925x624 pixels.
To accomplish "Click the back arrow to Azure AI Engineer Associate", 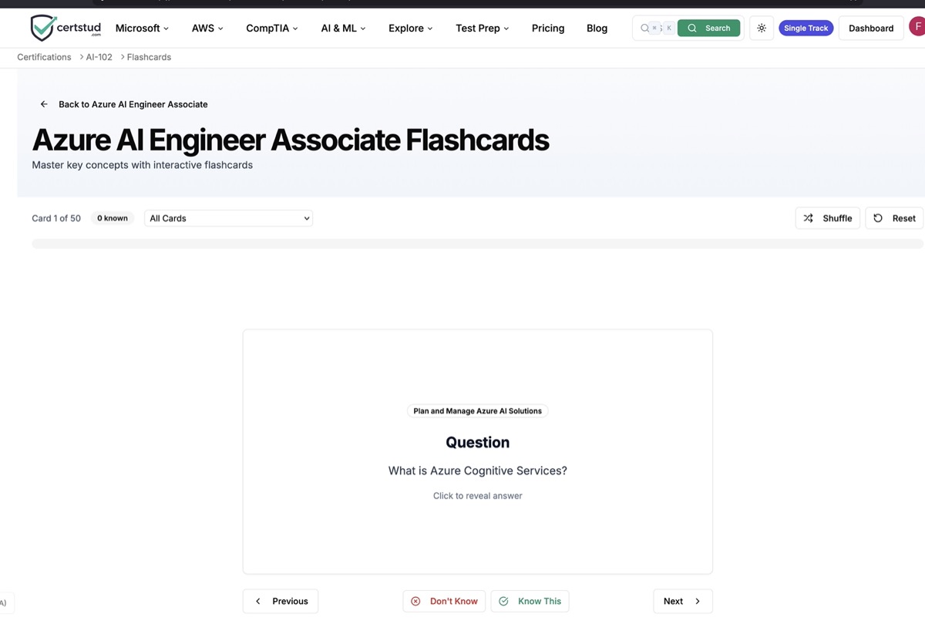I will [43, 103].
